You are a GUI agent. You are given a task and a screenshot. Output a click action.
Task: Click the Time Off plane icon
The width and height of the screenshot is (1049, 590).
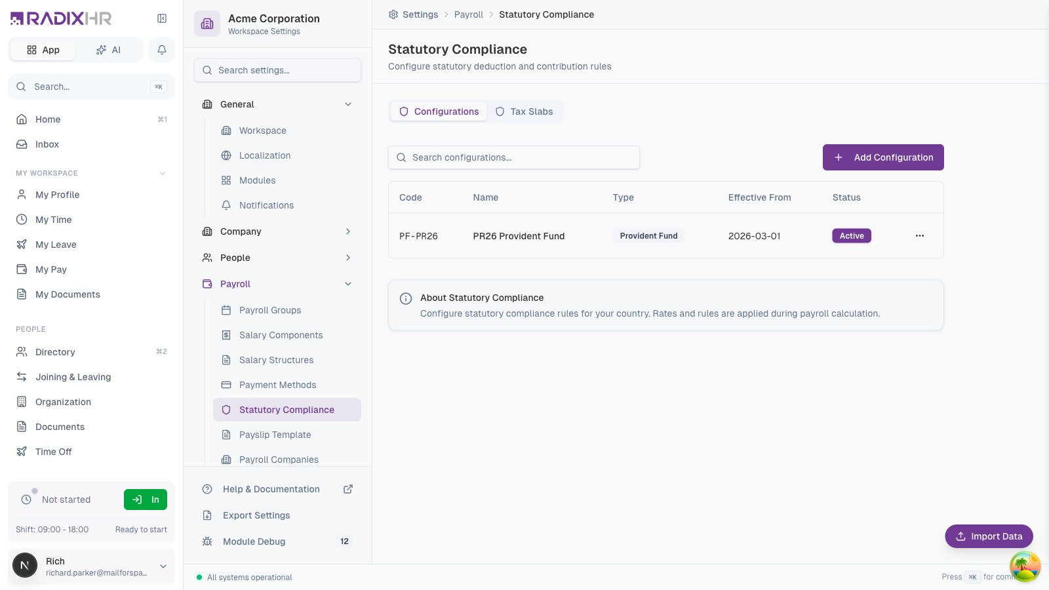tap(22, 452)
